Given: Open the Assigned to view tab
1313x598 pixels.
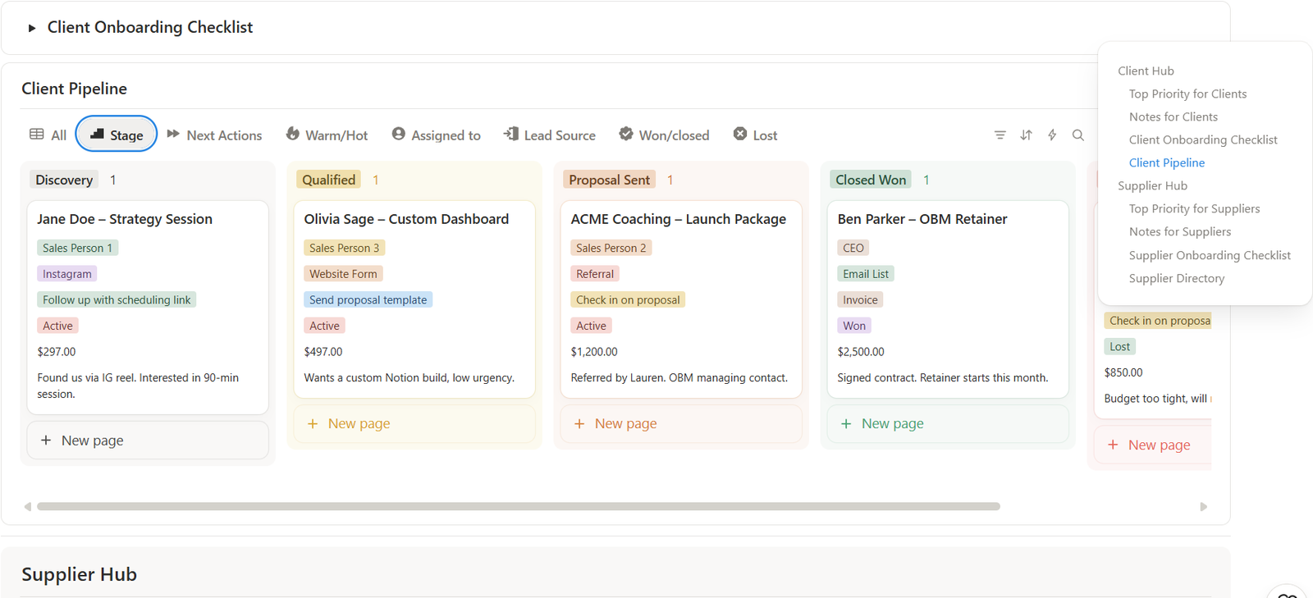Looking at the screenshot, I should click(436, 135).
